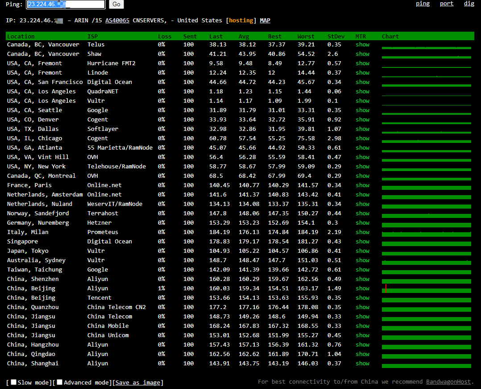Show MTR for Nuremberg Hetzner row
Screen dimensions: 481x389
(362, 222)
